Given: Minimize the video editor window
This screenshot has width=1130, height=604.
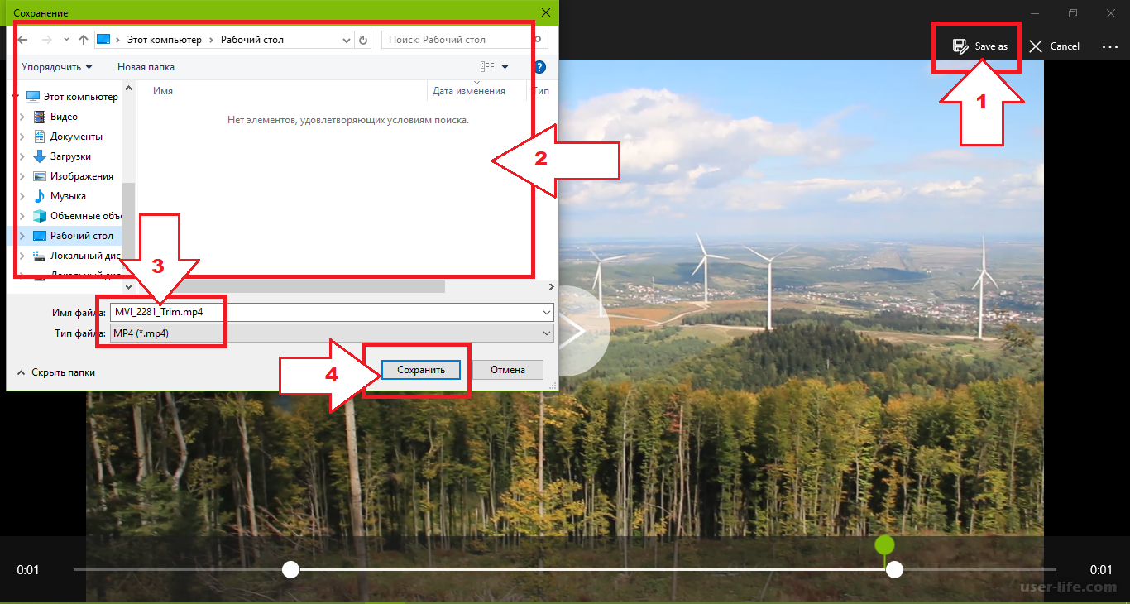Looking at the screenshot, I should click(x=1035, y=13).
